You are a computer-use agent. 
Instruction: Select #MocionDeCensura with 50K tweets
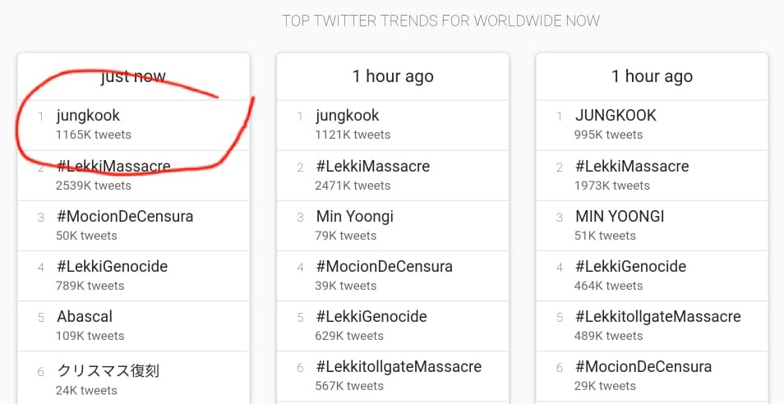(125, 217)
